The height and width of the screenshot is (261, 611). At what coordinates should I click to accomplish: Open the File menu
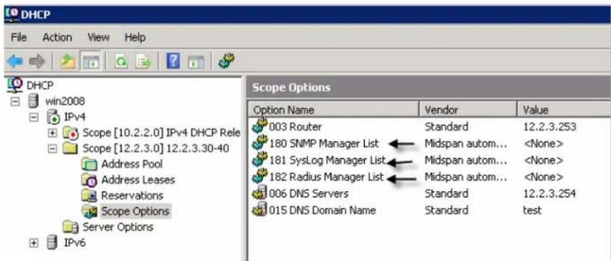[18, 37]
